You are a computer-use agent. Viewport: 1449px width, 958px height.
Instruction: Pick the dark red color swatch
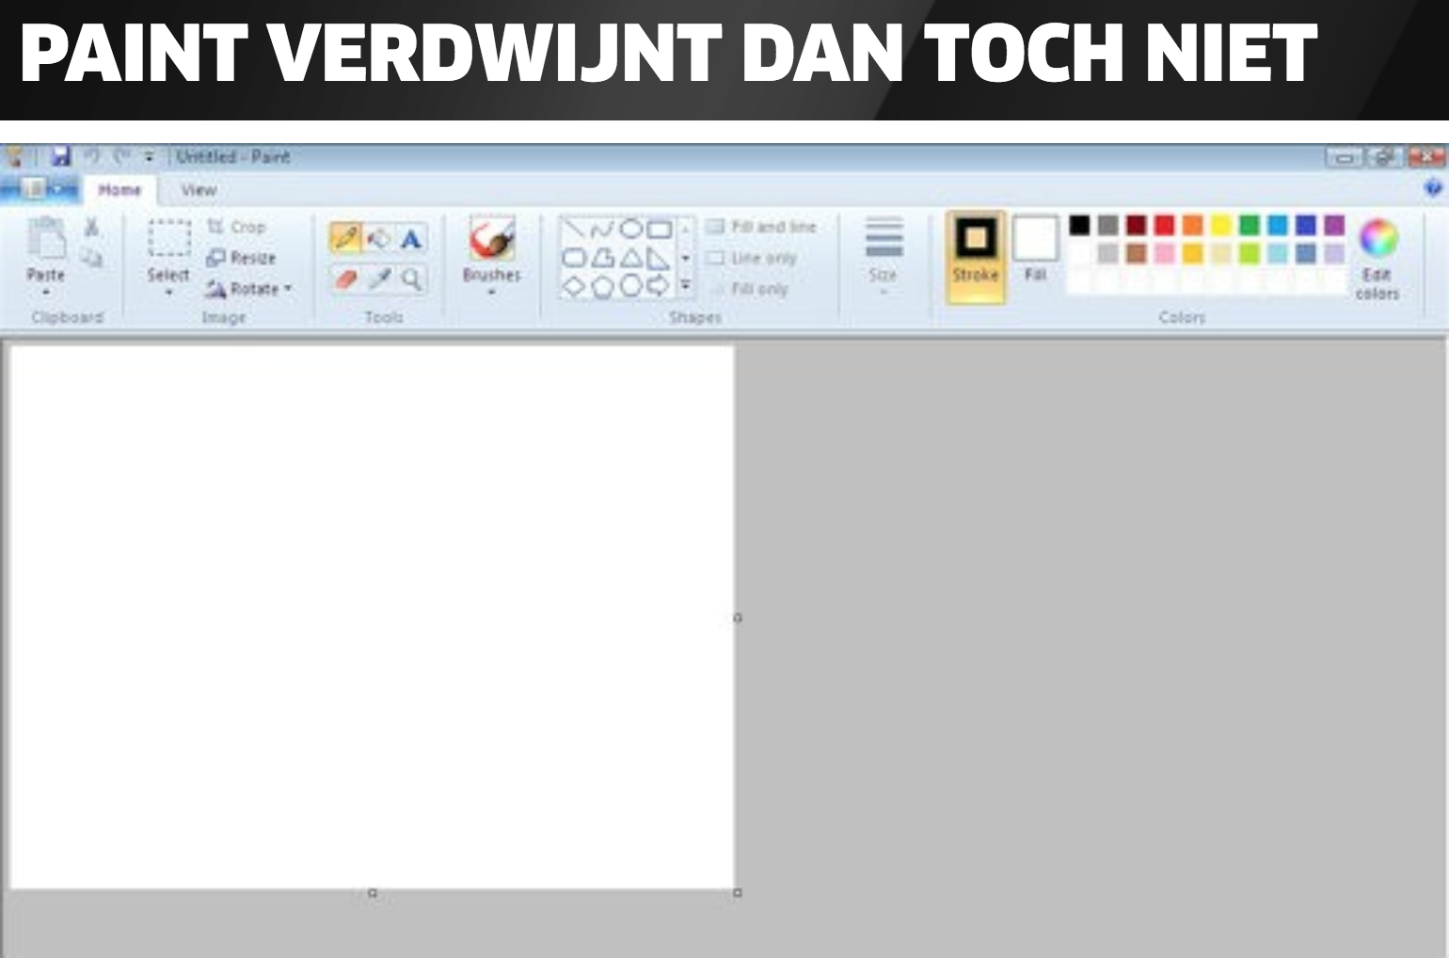pyautogui.click(x=1137, y=225)
